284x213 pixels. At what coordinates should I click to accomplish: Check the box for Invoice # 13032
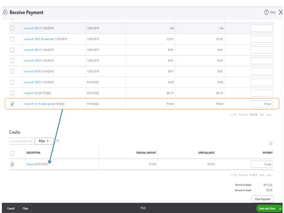click(12, 61)
